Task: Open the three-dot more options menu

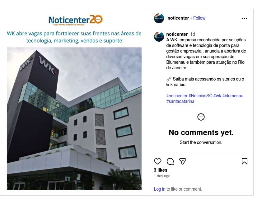Action: click(x=245, y=18)
